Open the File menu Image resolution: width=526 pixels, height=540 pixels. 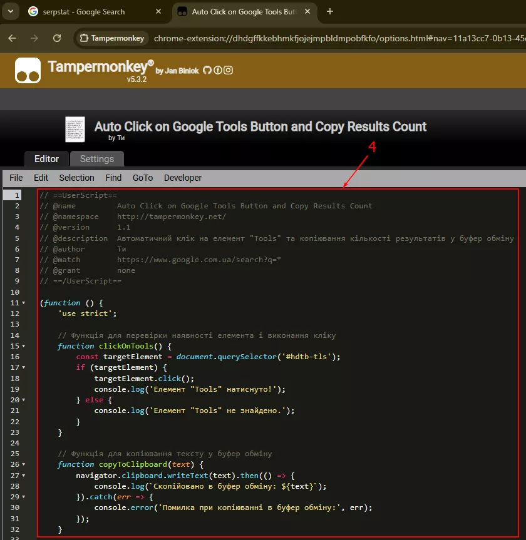tap(16, 178)
